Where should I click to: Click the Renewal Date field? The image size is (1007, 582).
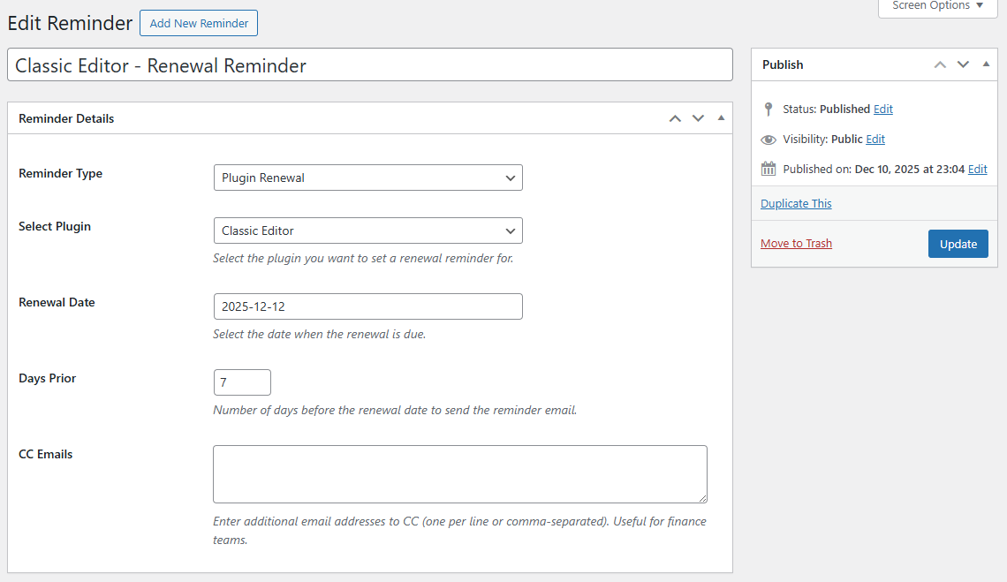368,306
